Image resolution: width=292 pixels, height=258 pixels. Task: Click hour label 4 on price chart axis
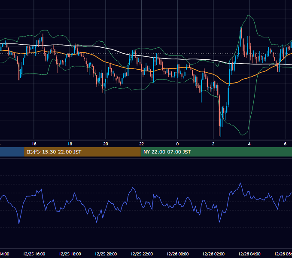coord(249,144)
